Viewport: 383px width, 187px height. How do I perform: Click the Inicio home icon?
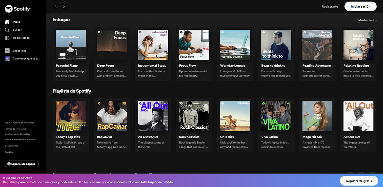pyautogui.click(x=7, y=22)
